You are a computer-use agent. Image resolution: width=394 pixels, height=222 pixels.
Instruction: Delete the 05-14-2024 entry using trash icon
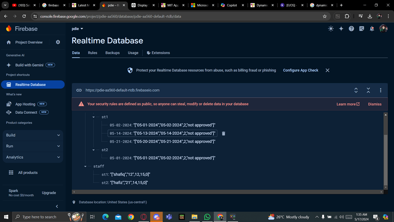(x=223, y=134)
